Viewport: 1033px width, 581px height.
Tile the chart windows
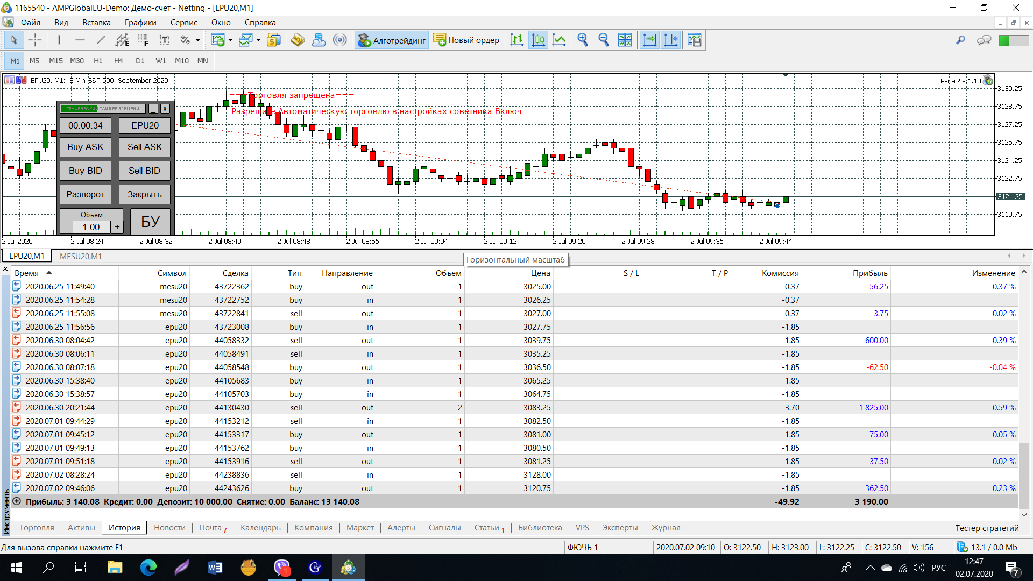point(625,40)
